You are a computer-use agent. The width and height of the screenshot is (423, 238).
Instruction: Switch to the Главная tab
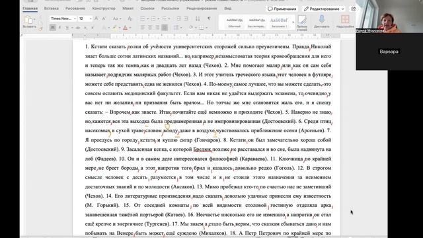pos(30,9)
